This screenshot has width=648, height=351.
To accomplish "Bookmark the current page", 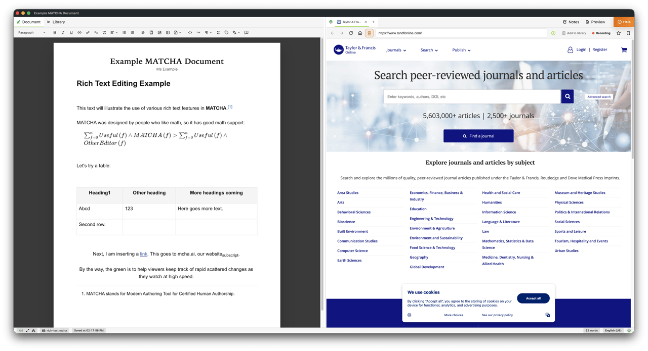I will (628, 33).
